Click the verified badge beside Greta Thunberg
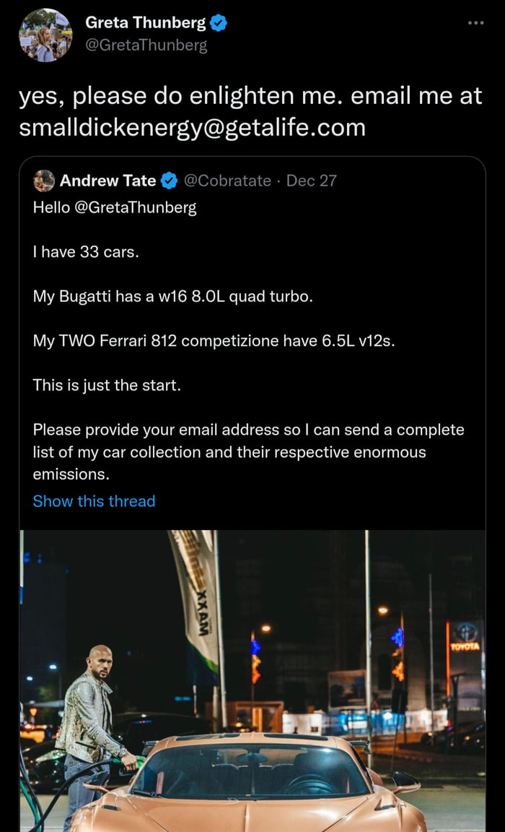 tap(219, 23)
